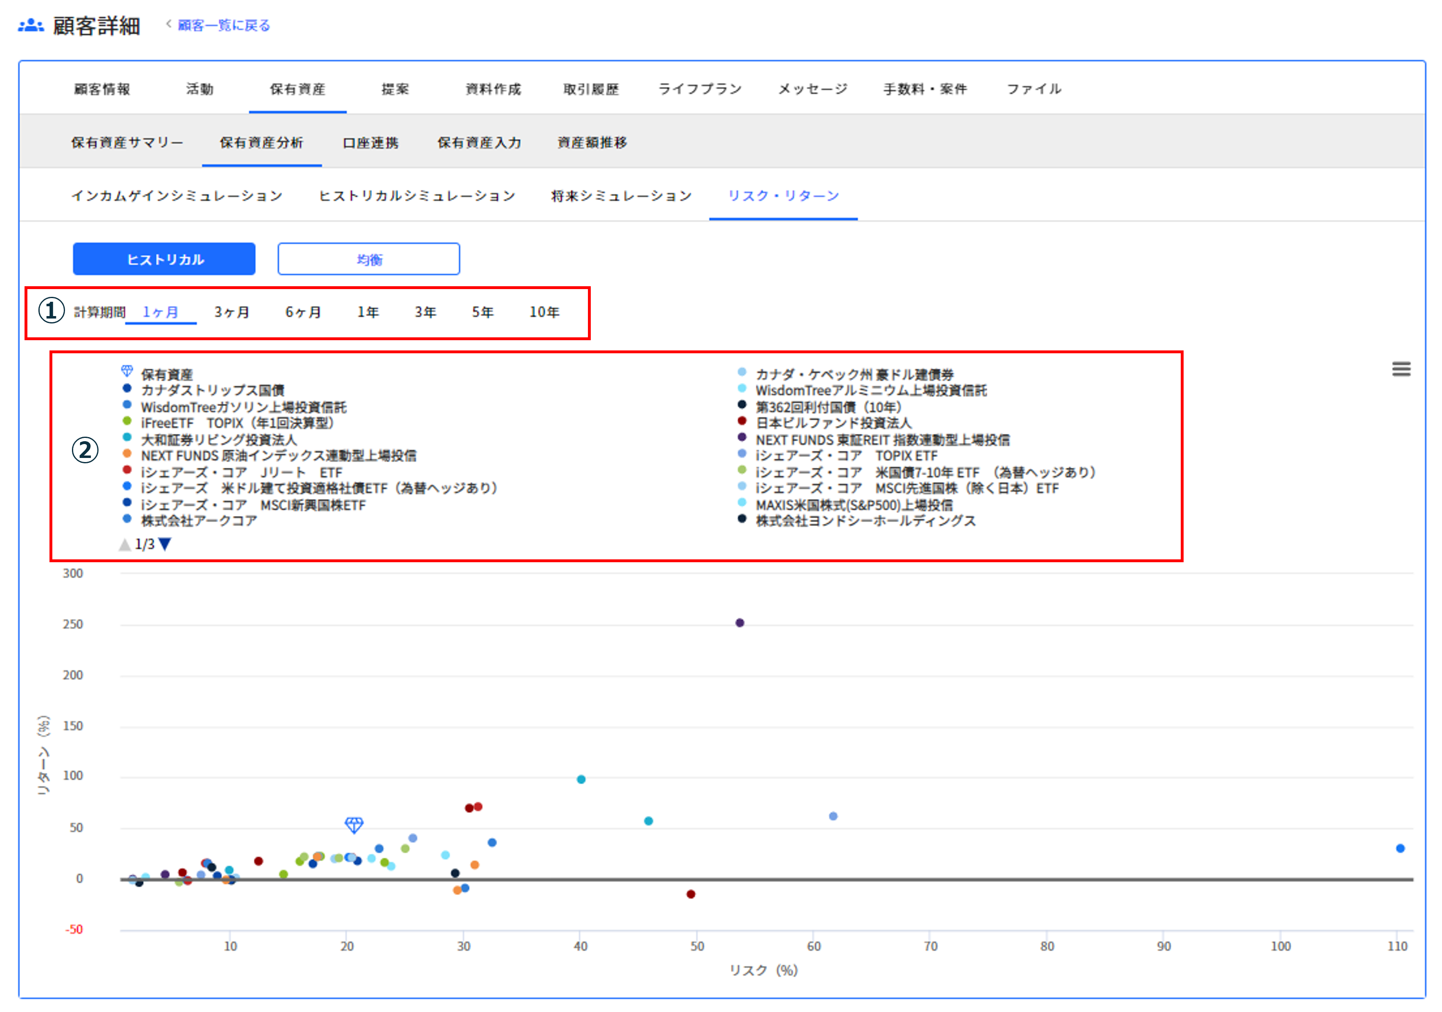Click the 顧客一覧に戻る link
The height and width of the screenshot is (1012, 1442).
point(224,25)
